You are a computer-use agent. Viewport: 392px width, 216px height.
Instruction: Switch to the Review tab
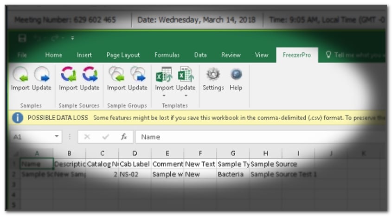231,55
